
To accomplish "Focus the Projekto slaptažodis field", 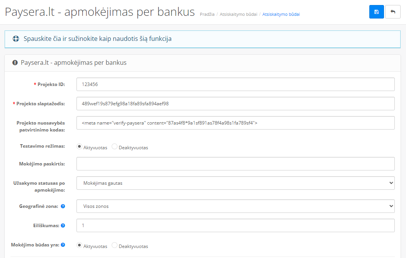I will 235,103.
